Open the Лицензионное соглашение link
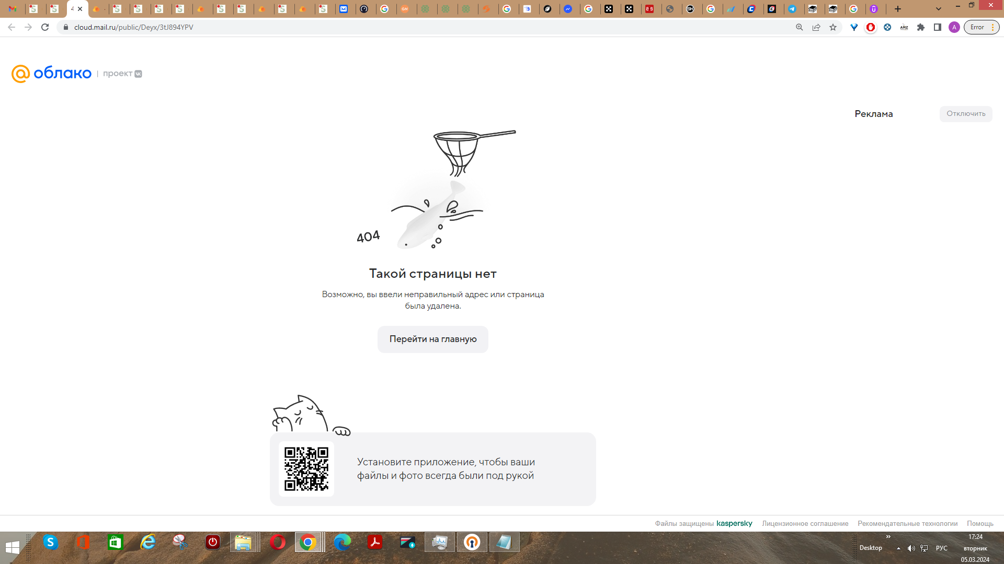Viewport: 1004px width, 564px height. click(x=805, y=523)
